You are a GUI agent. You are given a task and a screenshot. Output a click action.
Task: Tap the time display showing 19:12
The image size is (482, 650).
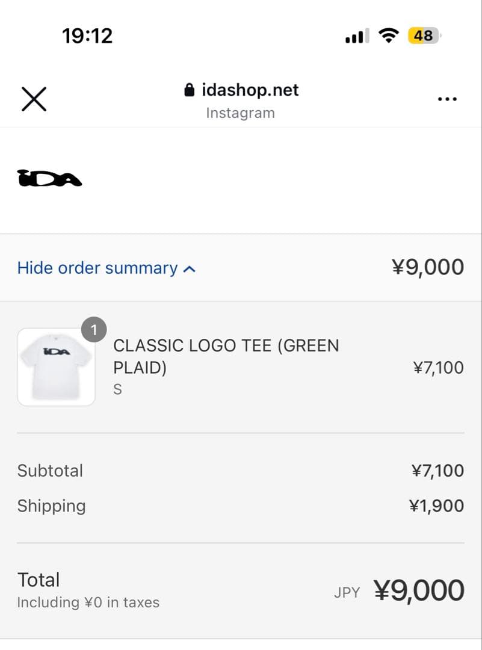click(87, 35)
